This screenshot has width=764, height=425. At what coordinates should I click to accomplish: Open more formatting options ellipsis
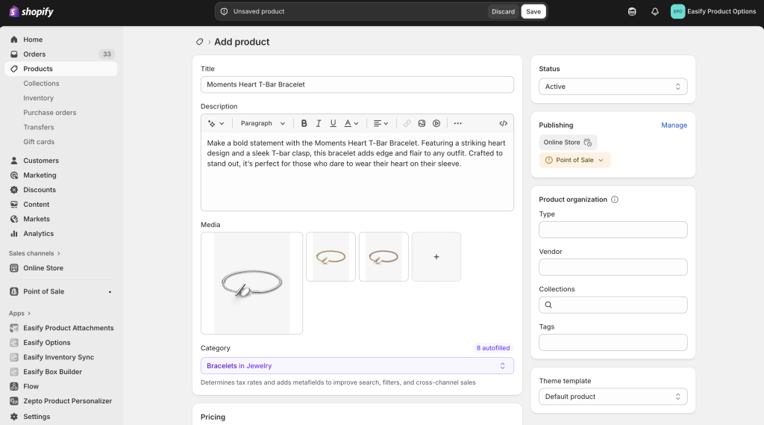click(x=457, y=123)
